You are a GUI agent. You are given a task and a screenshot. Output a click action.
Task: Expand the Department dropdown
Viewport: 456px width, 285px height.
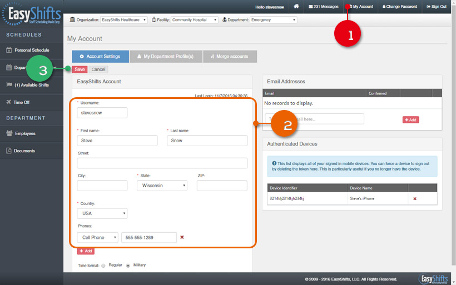pyautogui.click(x=274, y=20)
